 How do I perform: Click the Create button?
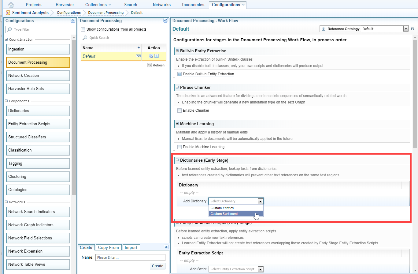(157, 266)
